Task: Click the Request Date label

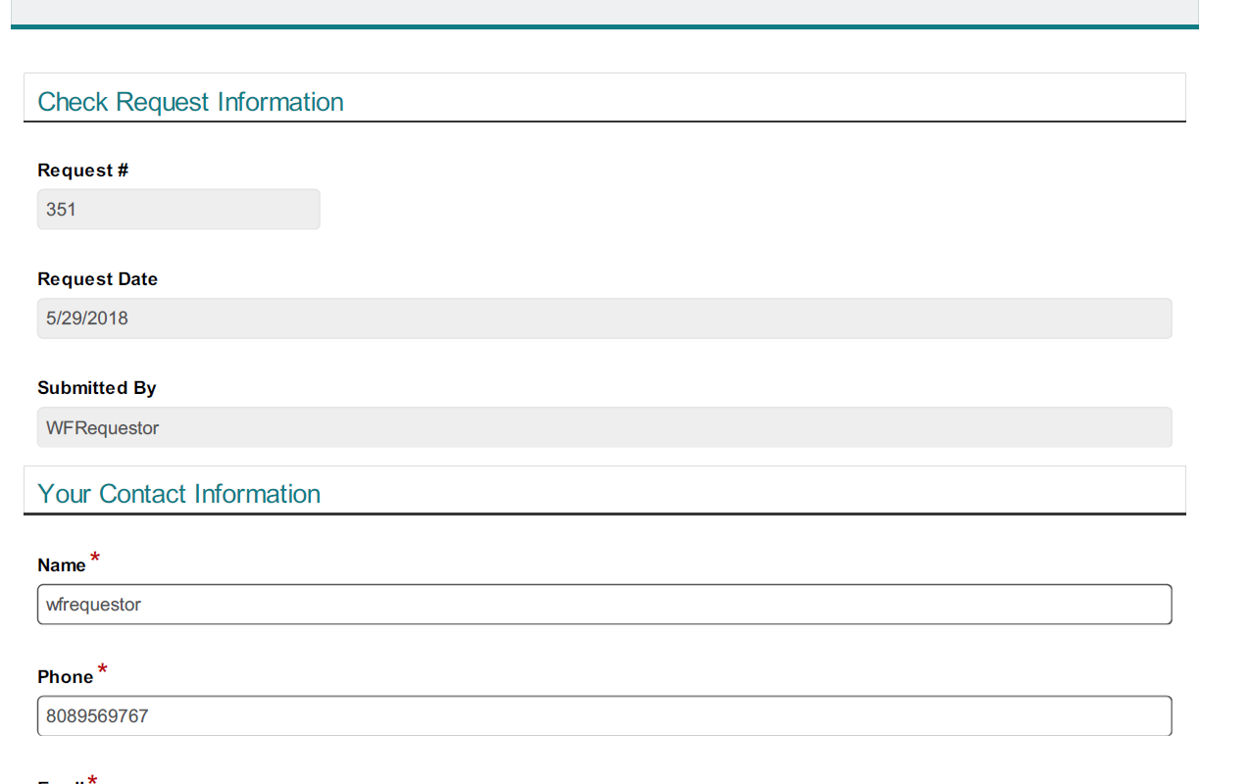Action: point(97,279)
